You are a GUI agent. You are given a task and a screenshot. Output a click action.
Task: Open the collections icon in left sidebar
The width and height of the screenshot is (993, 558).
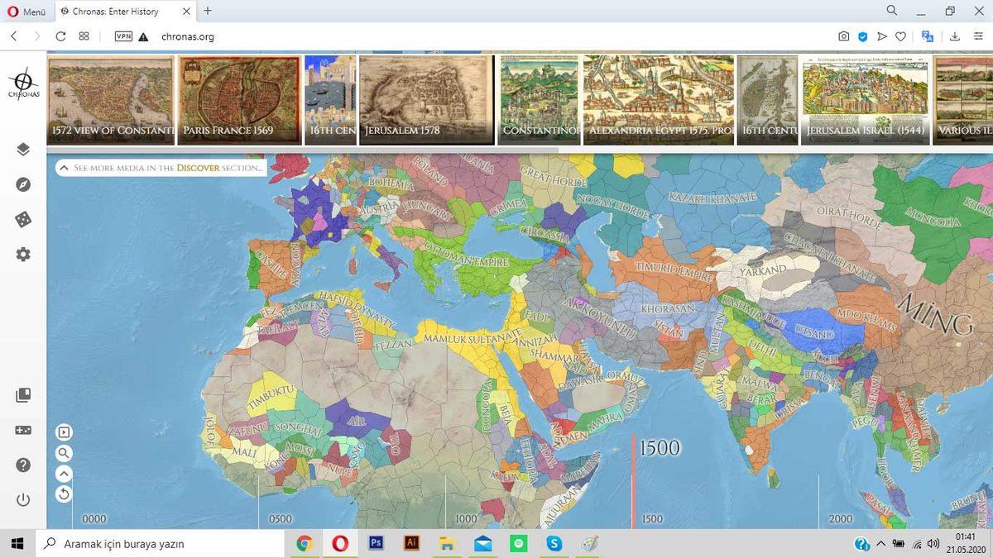click(x=23, y=395)
